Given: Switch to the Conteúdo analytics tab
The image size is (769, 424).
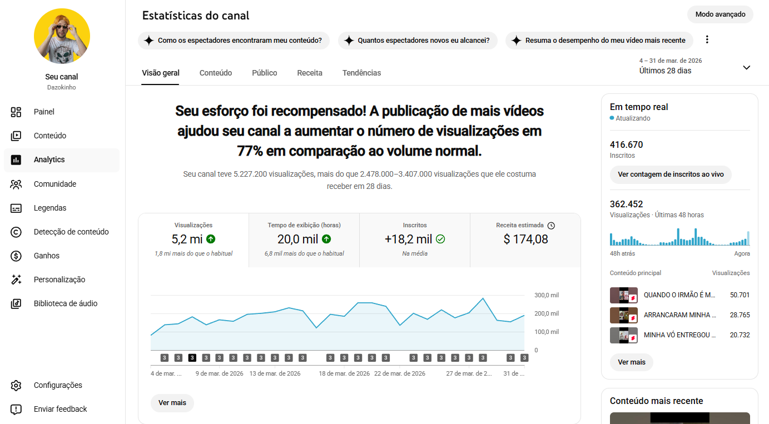Looking at the screenshot, I should click(216, 73).
